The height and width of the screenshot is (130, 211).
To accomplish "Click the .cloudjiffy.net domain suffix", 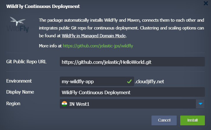I will [150, 81].
